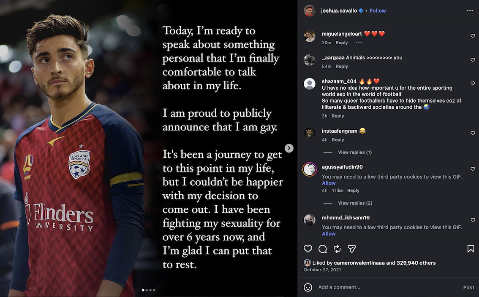Expand View replies (2) under agussyaifudin90
This screenshot has height=297, width=479.
click(355, 203)
